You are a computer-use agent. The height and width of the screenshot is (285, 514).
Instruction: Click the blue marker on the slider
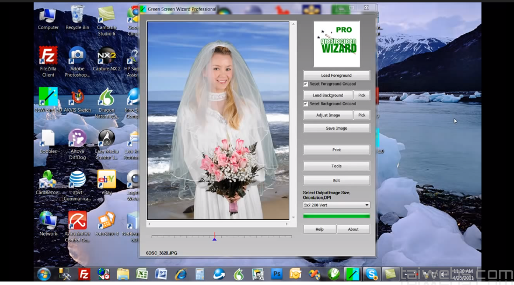pos(214,238)
